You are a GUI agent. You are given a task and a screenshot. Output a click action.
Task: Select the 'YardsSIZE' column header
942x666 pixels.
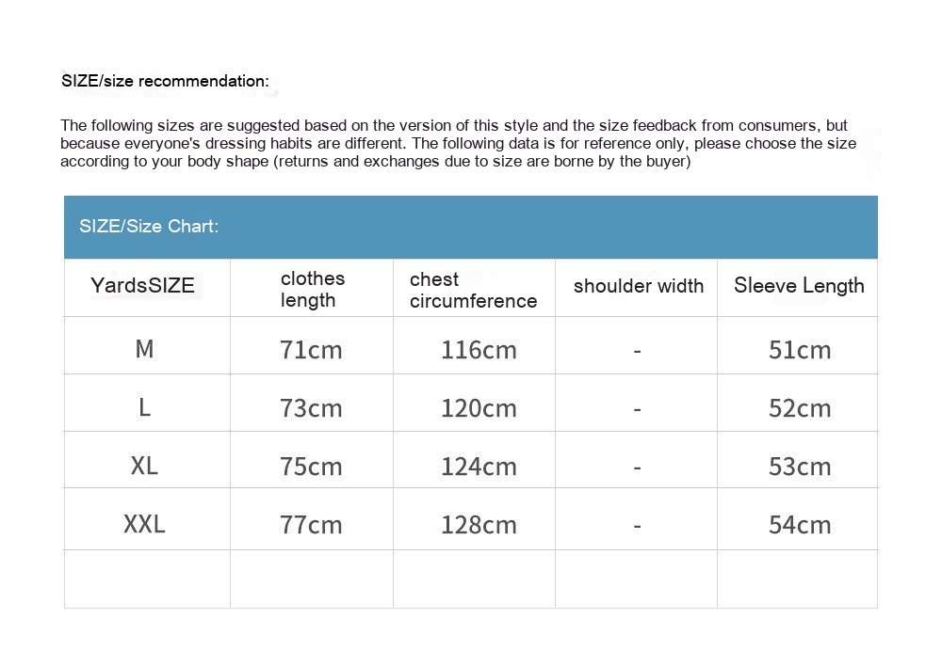click(142, 286)
